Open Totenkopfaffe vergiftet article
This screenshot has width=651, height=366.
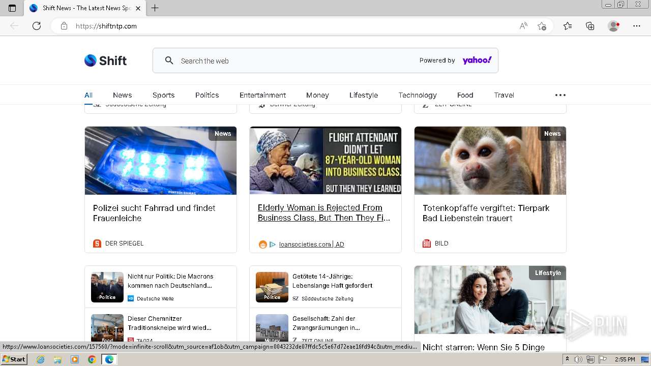pyautogui.click(x=486, y=213)
